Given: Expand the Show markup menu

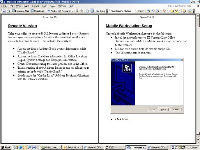Looking at the screenshot, I should click(141, 11).
